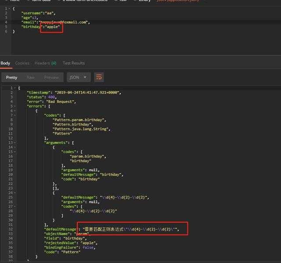The height and width of the screenshot is (263, 281).
Task: Click "Pattern.java.lang.String" code entry
Action: tap(80, 129)
